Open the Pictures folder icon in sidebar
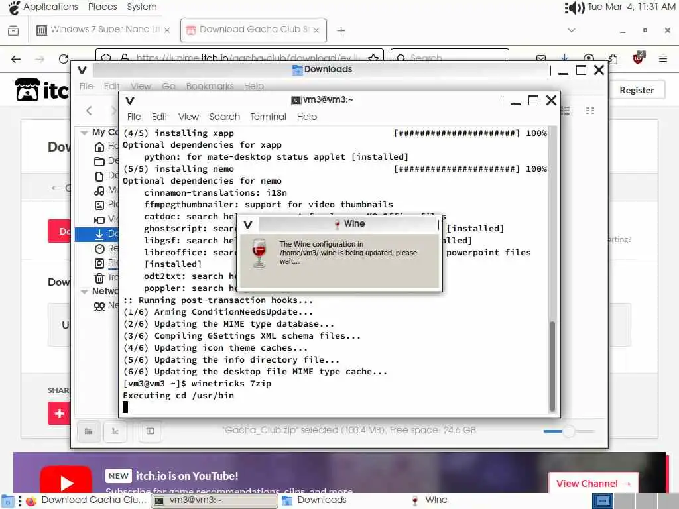Image resolution: width=679 pixels, height=509 pixels. (x=99, y=205)
